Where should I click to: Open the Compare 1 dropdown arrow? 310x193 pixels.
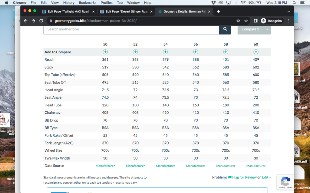click(x=267, y=29)
